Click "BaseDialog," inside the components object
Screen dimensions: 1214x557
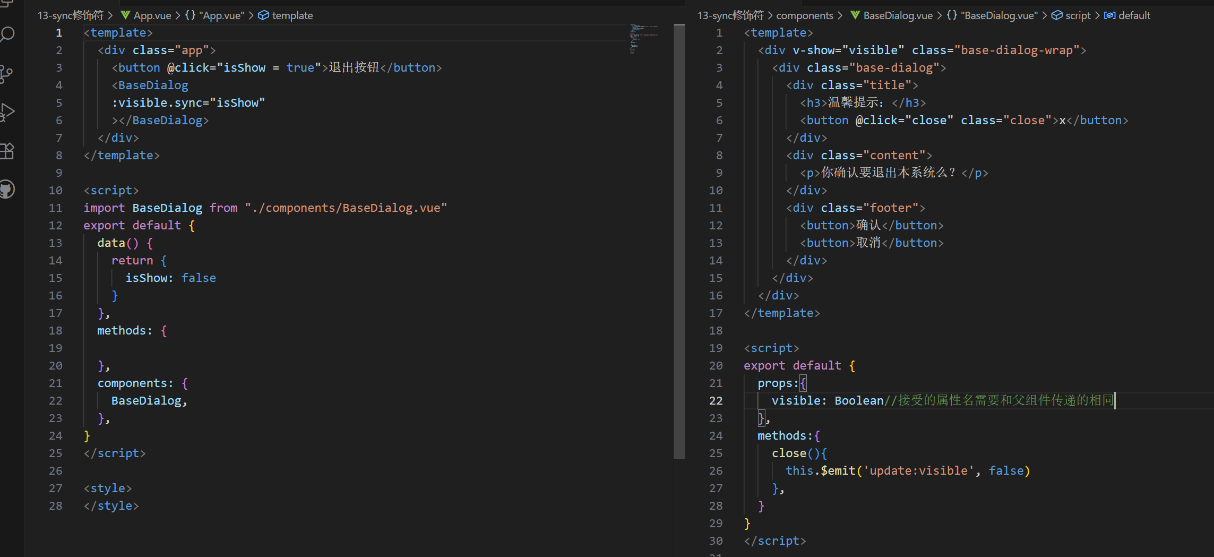click(149, 401)
